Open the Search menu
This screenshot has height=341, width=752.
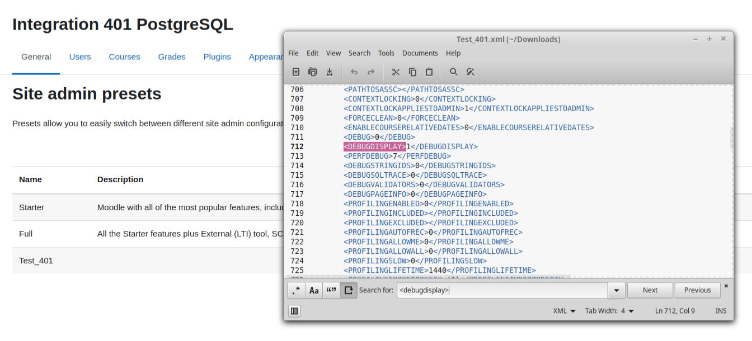tap(359, 53)
